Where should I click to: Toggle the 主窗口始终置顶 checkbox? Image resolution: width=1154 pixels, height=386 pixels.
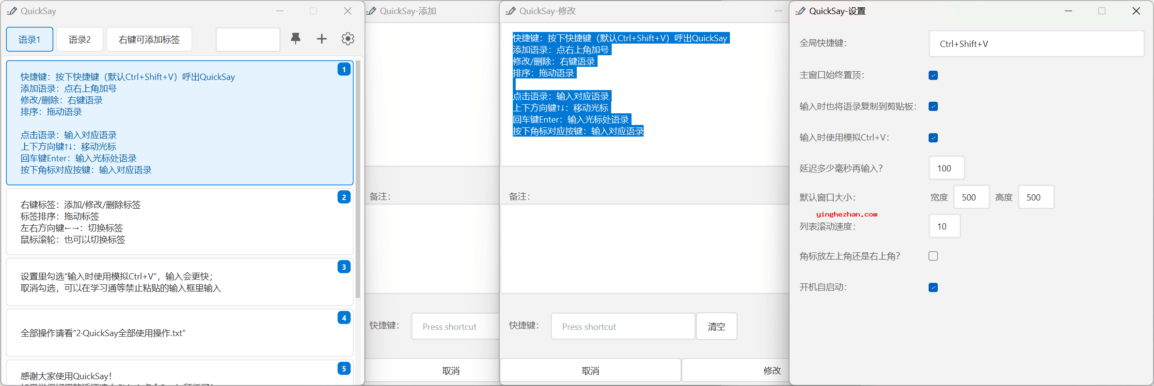(x=933, y=75)
